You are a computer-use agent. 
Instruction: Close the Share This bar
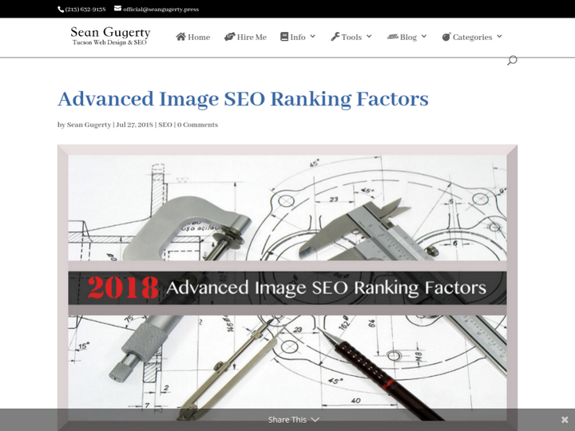[565, 420]
